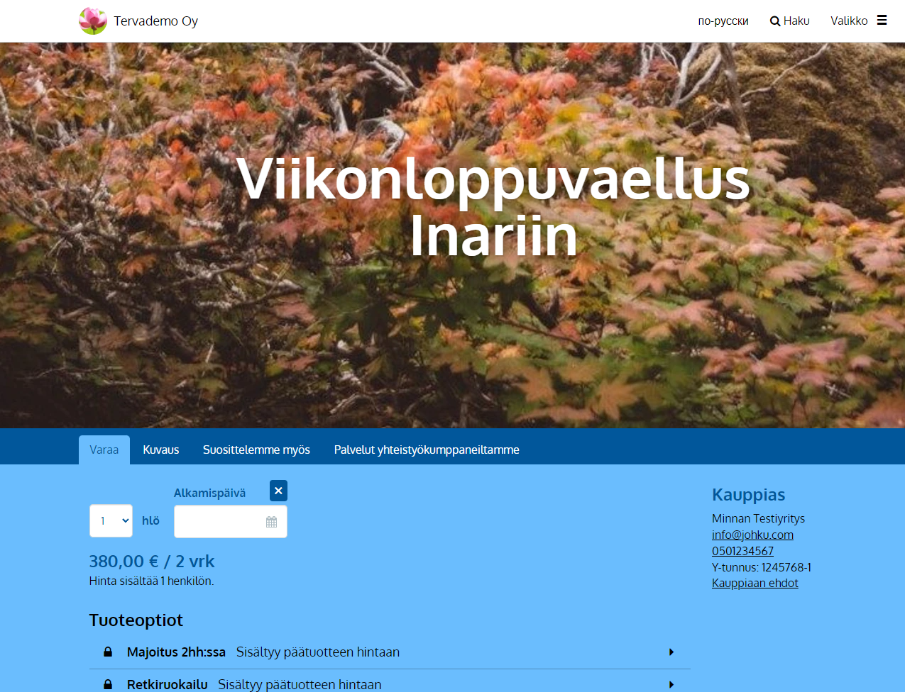Open the person count dropdown
The image size is (905, 692).
coord(111,520)
